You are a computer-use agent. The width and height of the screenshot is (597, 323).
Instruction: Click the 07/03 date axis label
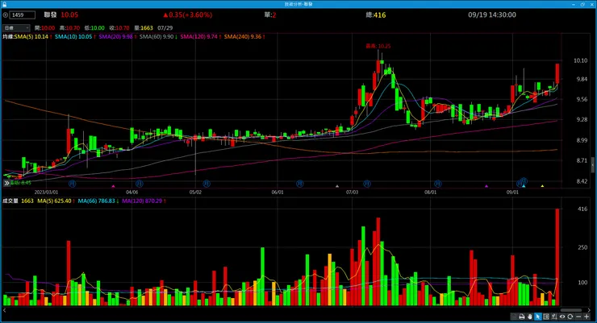[x=352, y=193]
